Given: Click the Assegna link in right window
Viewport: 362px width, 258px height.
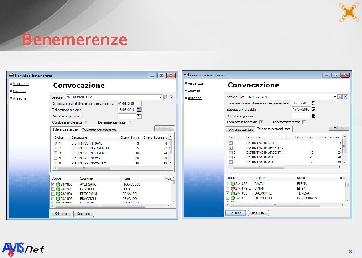Looking at the screenshot, I should [x=194, y=98].
